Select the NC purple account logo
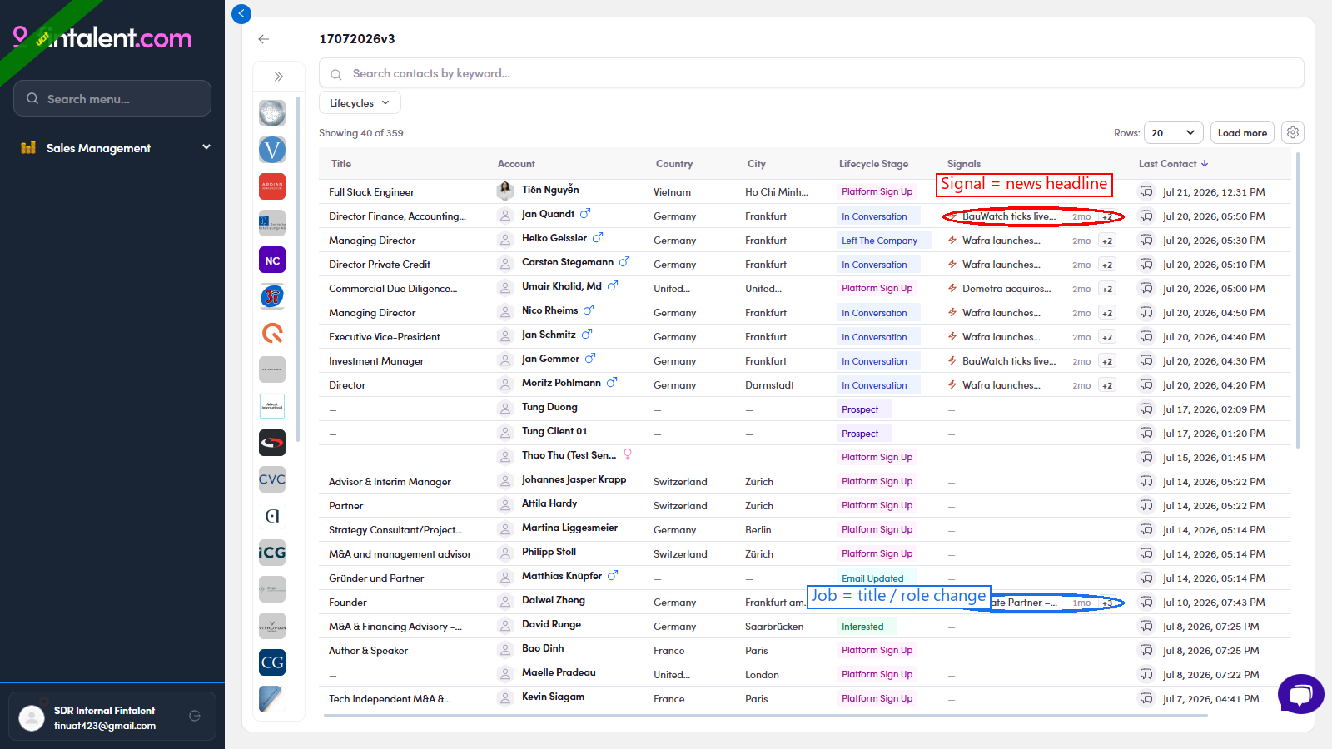 pyautogui.click(x=272, y=260)
